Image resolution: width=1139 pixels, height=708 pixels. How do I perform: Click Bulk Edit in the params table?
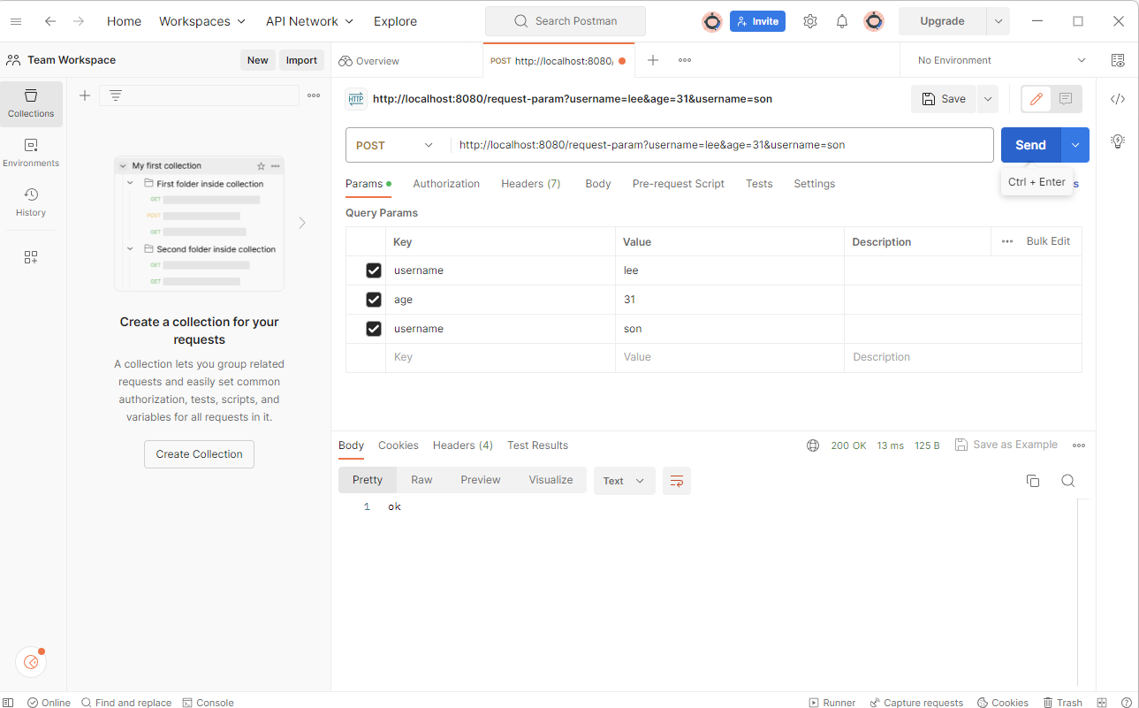pos(1048,241)
